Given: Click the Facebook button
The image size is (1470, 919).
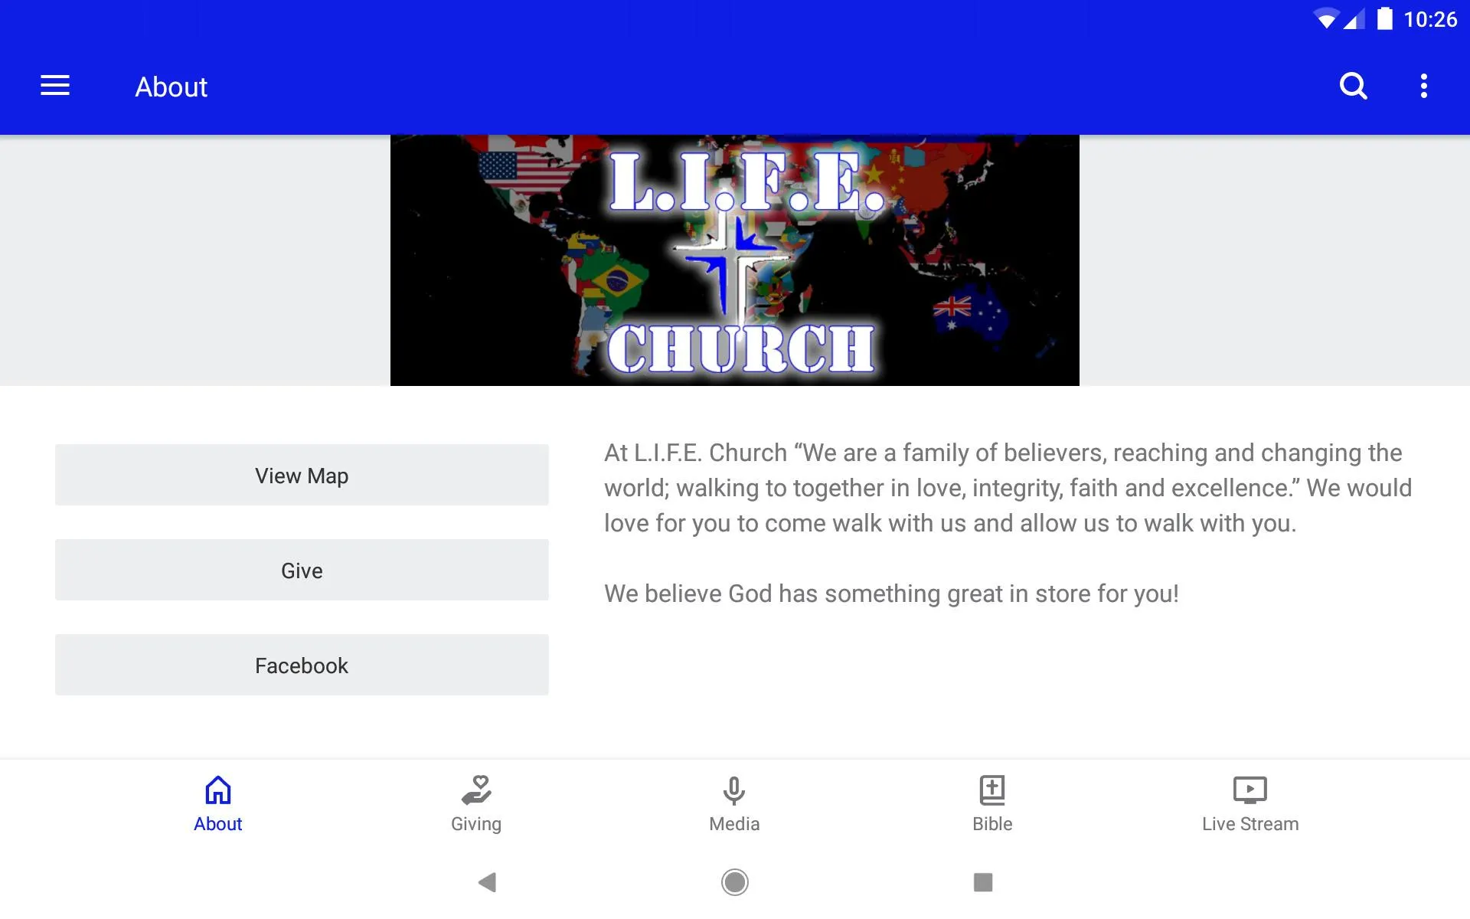Looking at the screenshot, I should click(x=302, y=665).
